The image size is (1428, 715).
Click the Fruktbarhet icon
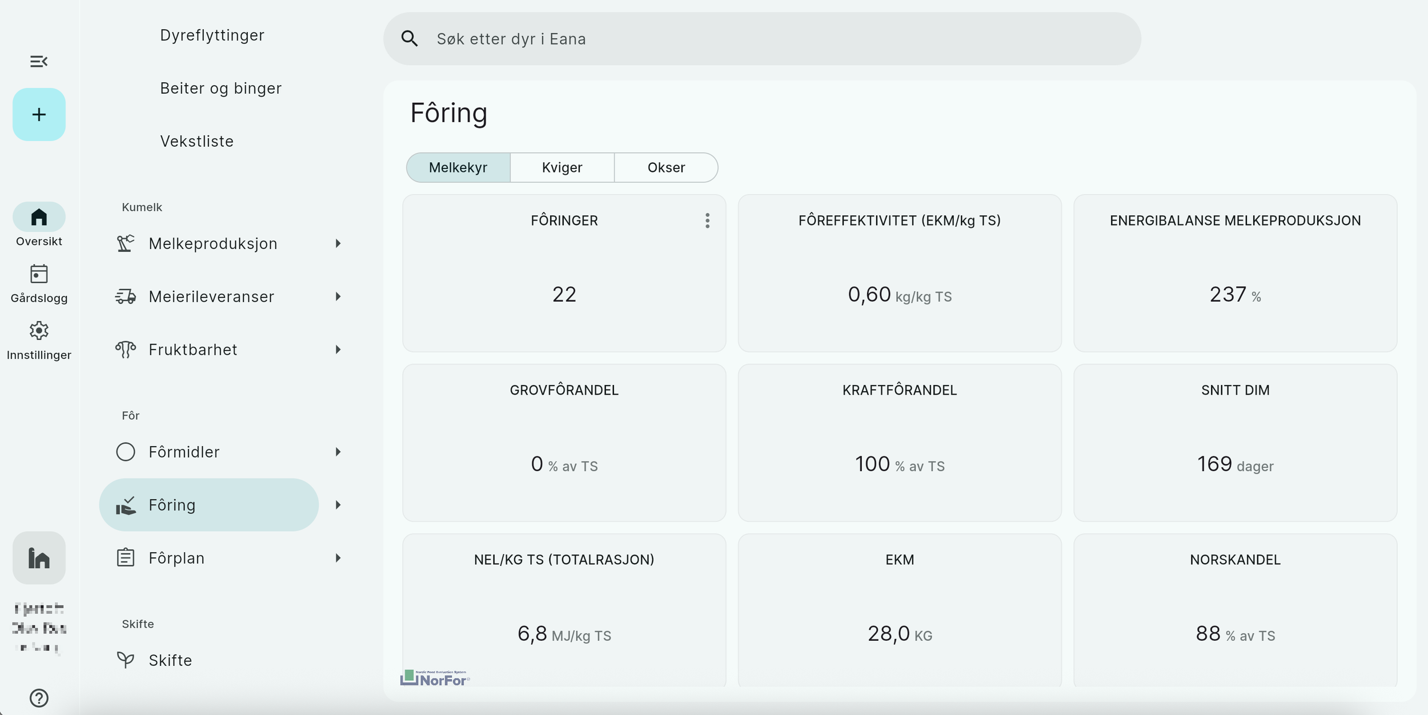click(126, 350)
